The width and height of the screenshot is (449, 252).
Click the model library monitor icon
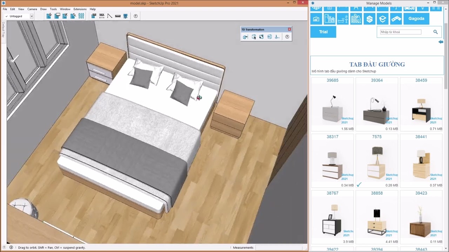coord(57,16)
